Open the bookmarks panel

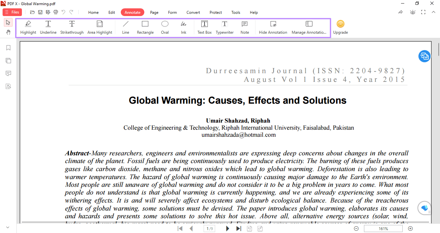(8, 47)
